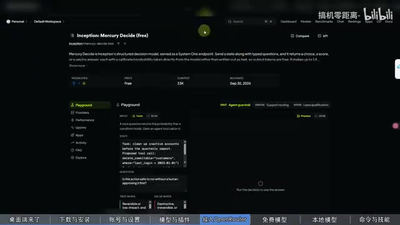This screenshot has width=400, height=225.
Task: Jump to chapter 模型与插件
Action: [x=175, y=219]
